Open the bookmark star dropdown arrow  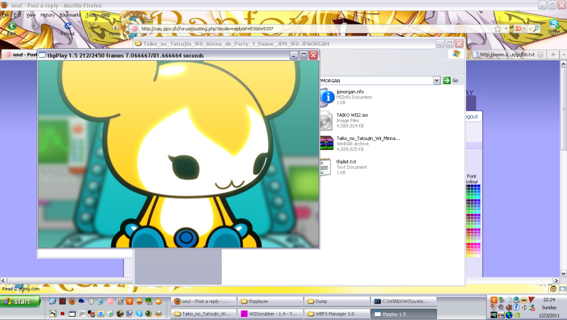(506, 29)
